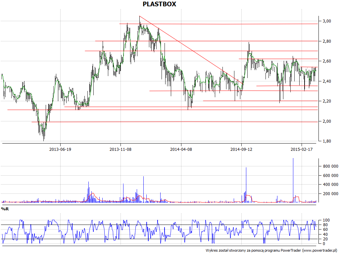
Task: Click the volume spike after 2014-09-12
Action: pyautogui.click(x=246, y=185)
